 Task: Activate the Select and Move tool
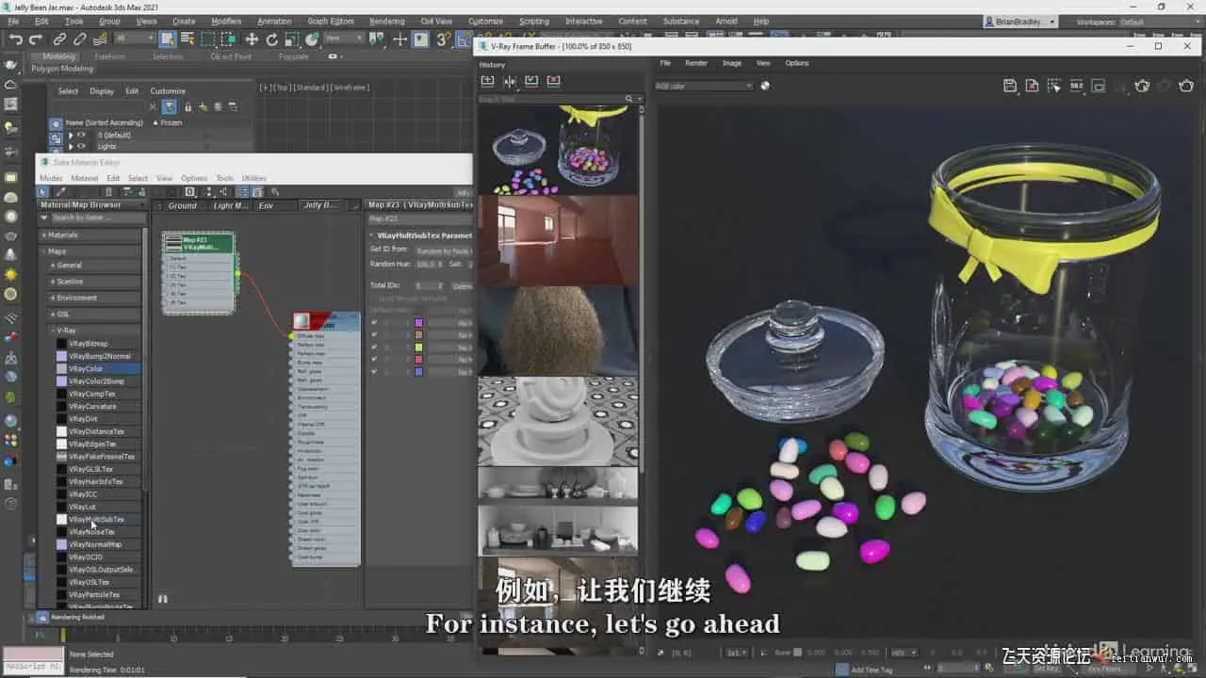point(252,40)
